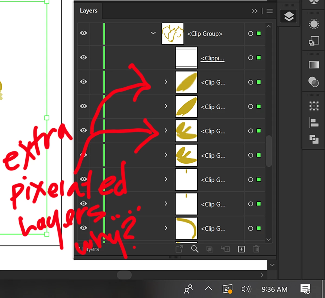Click Layers panel scroll-up arrow

[x=268, y=27]
